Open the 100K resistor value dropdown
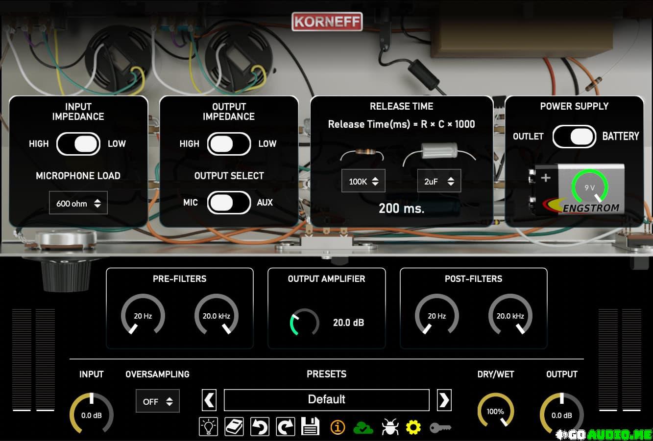 click(363, 182)
